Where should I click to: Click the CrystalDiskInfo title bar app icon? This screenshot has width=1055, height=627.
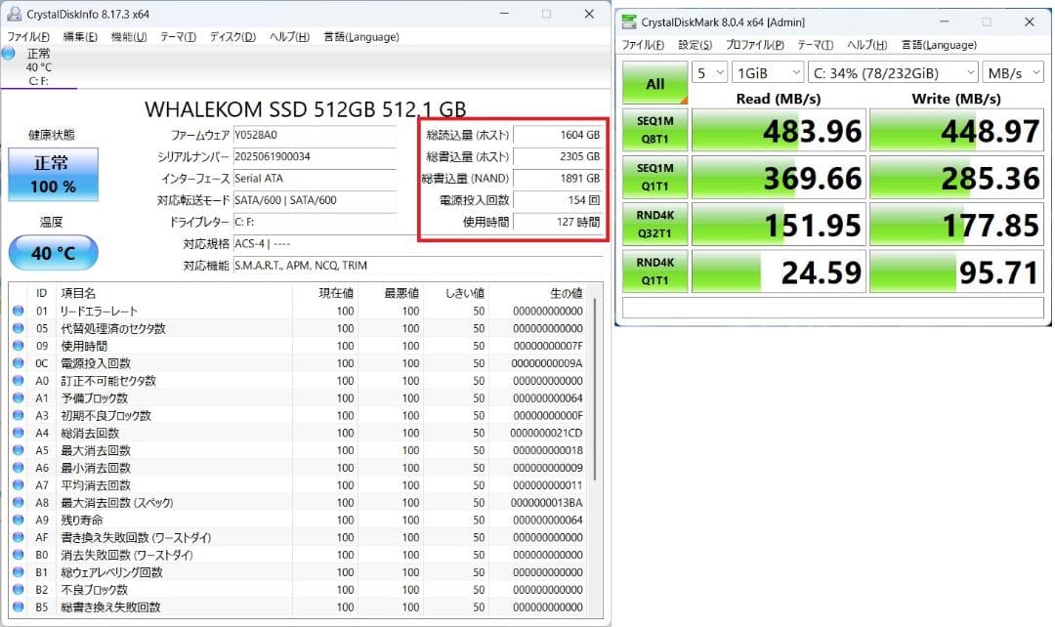(14, 14)
